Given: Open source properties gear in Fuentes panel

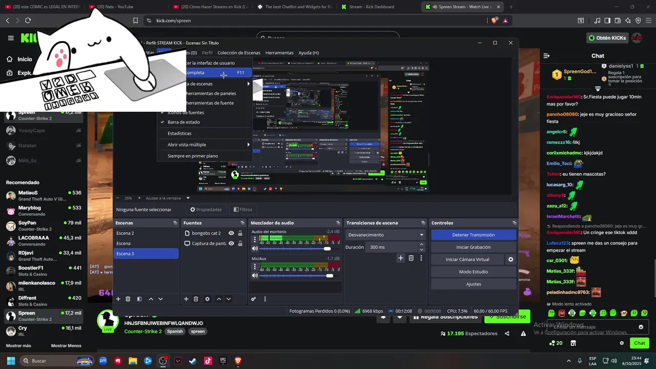Looking at the screenshot, I should (x=207, y=299).
